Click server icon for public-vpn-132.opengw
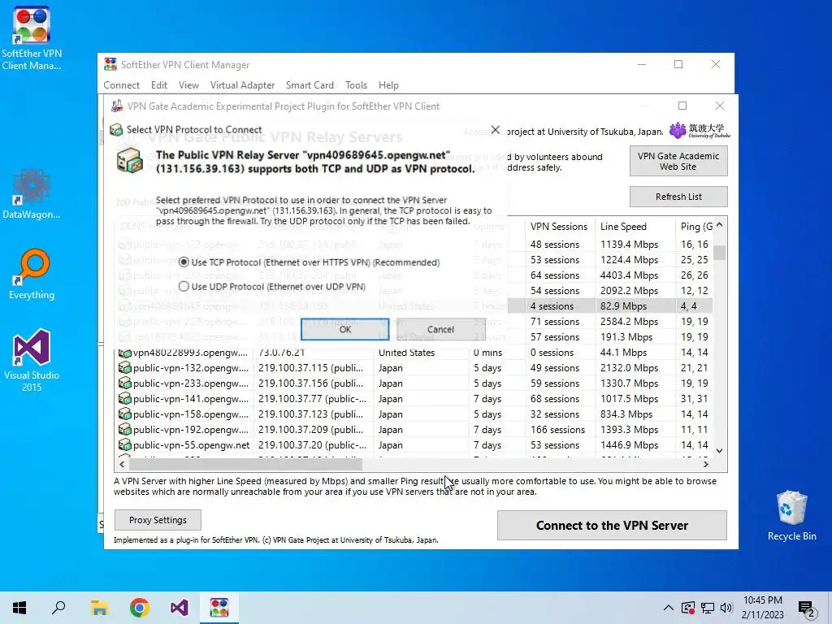The height and width of the screenshot is (624, 832). click(124, 368)
